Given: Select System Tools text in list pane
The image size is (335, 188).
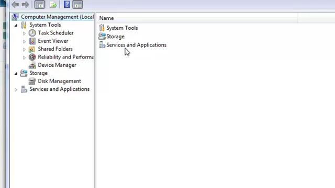Looking at the screenshot, I should pyautogui.click(x=122, y=28).
